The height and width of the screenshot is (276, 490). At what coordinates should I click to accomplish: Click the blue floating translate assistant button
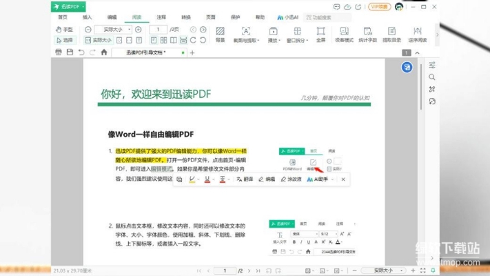click(407, 67)
